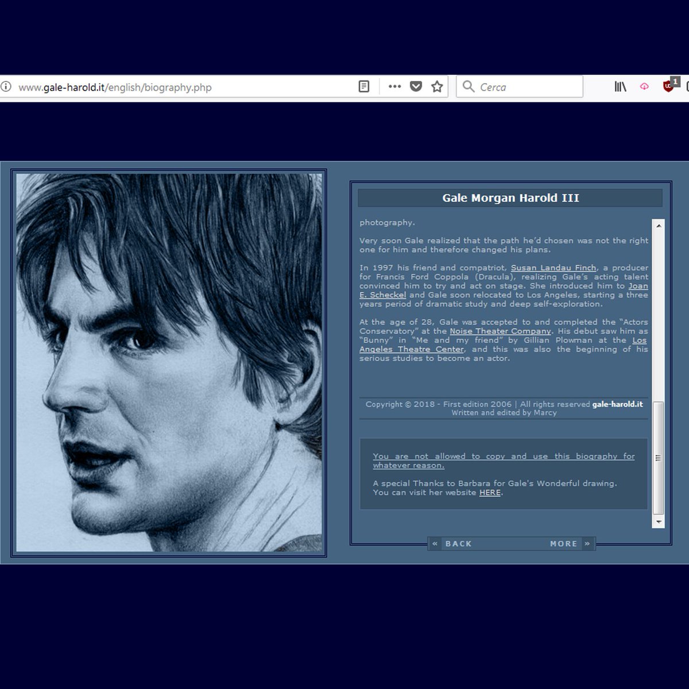Open the Noise Theater Company link
This screenshot has width=689, height=689.
pos(500,331)
